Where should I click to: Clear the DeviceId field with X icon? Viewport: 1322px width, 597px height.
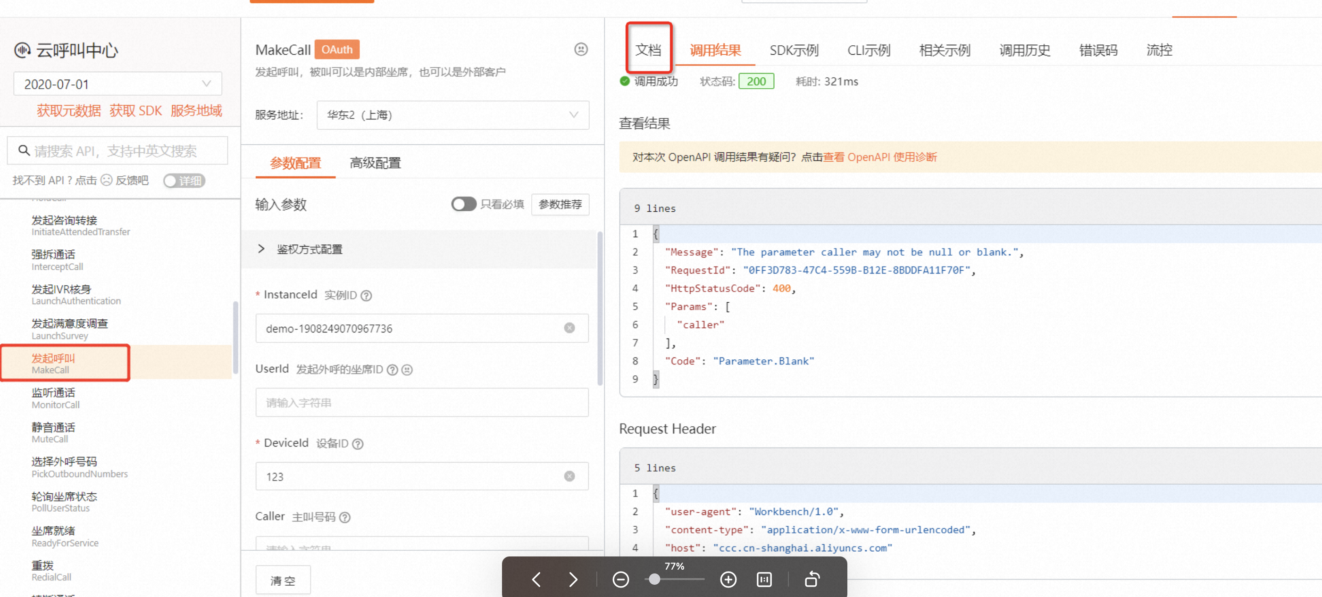[x=569, y=476]
